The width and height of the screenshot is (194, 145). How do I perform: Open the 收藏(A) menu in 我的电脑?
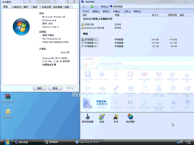[x=117, y=12]
